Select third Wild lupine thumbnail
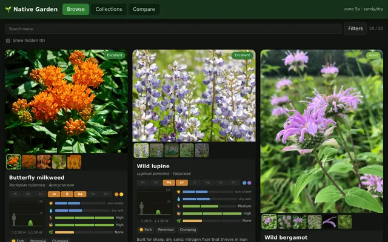This screenshot has height=242, width=388. [172, 150]
